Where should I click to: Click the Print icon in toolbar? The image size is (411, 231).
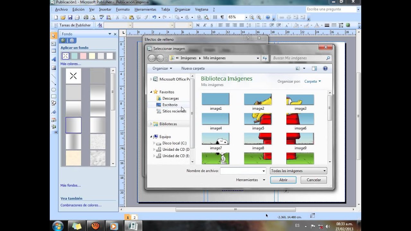coord(86,17)
